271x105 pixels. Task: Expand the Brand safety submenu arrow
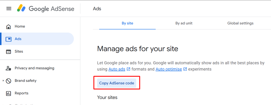click(3, 80)
